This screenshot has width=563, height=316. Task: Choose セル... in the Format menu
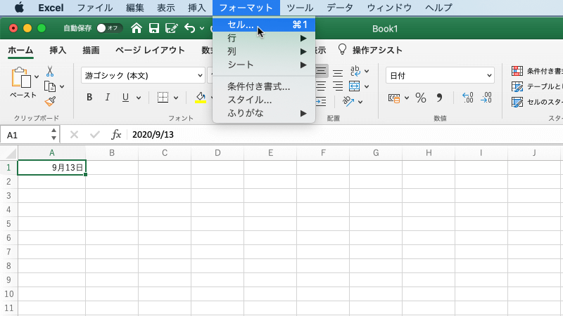(x=264, y=25)
